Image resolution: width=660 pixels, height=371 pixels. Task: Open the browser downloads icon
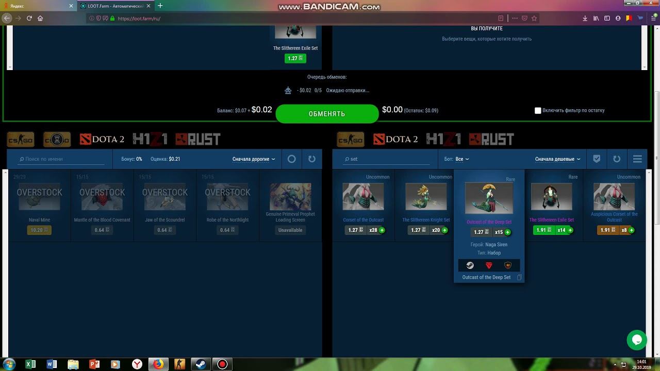[x=585, y=18]
